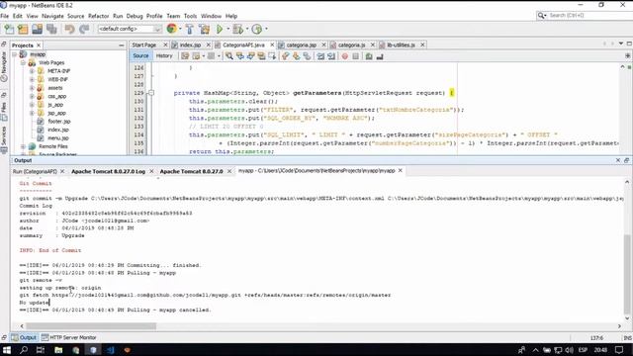Viewport: 633px width, 356px height.
Task: Expand the WEB-INF folder
Action: point(32,79)
